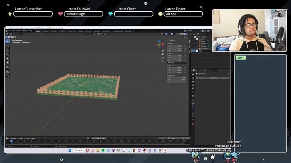Switch to the UV Editing workspace tab
Image resolution: width=291 pixels, height=163 pixels.
[x=62, y=31]
